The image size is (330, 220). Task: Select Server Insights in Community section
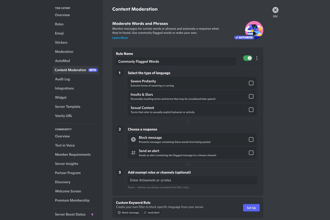click(x=67, y=164)
